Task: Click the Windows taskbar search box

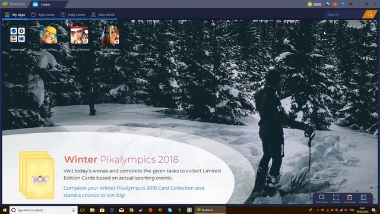Action: [43, 210]
